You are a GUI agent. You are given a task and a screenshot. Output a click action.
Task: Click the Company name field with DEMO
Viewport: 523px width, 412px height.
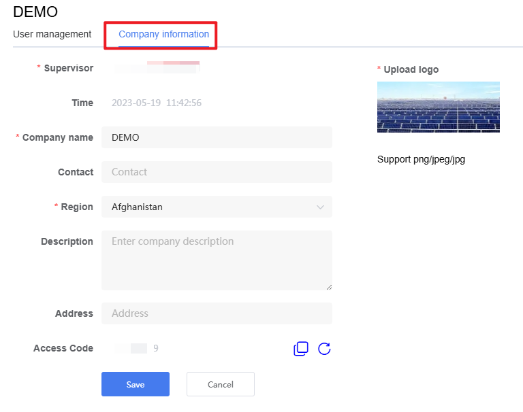tap(217, 137)
